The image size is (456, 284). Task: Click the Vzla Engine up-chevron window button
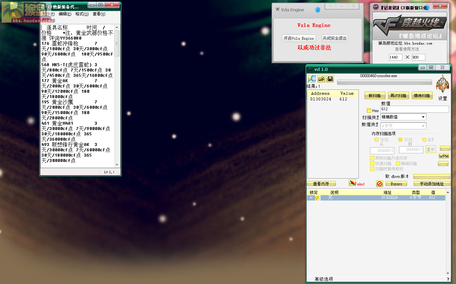click(342, 6)
